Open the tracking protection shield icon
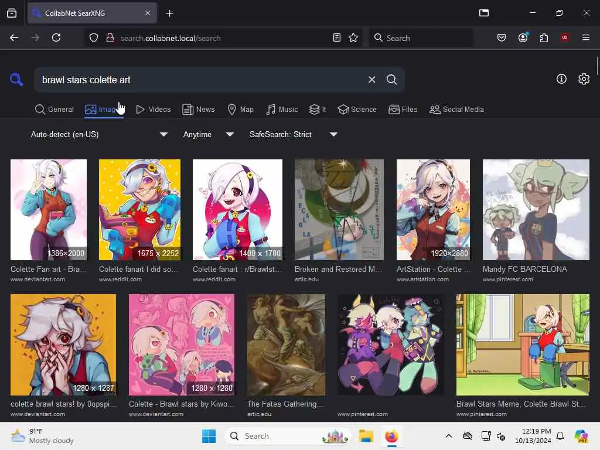This screenshot has width=600, height=450. point(94,38)
